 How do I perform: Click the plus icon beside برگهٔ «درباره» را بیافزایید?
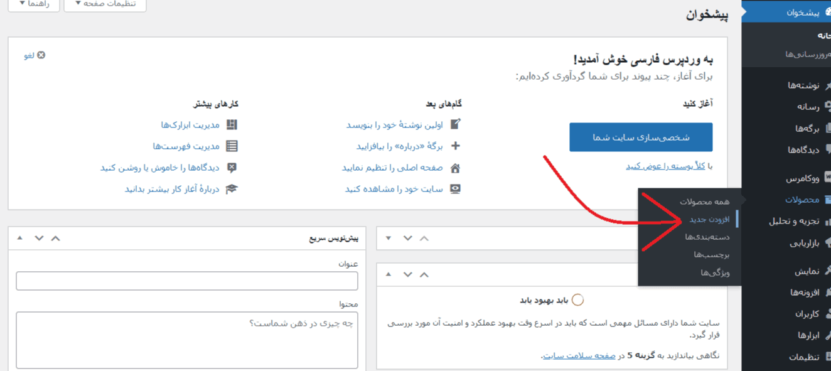point(456,146)
